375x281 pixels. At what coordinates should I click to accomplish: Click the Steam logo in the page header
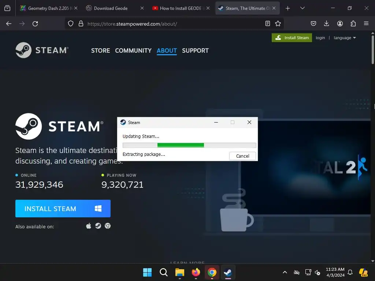42,50
